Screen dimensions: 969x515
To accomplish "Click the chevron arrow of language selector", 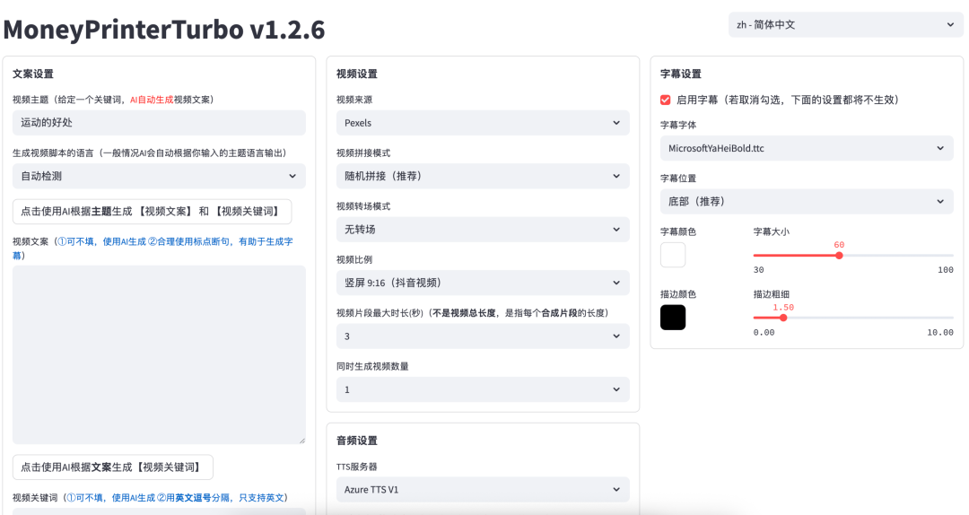I will click(950, 25).
